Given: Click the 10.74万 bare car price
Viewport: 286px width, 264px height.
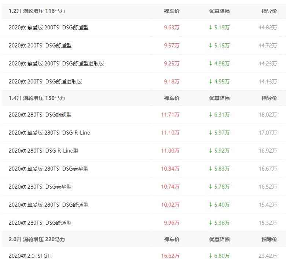Looking at the screenshot, I should click(170, 187).
